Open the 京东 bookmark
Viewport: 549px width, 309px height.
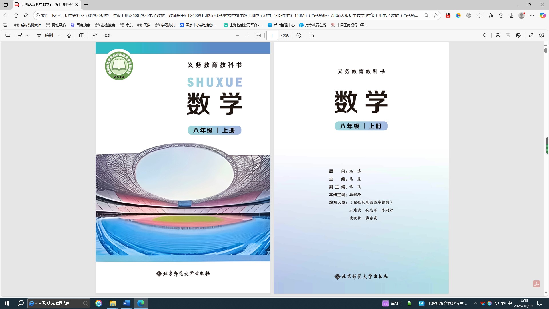click(126, 25)
